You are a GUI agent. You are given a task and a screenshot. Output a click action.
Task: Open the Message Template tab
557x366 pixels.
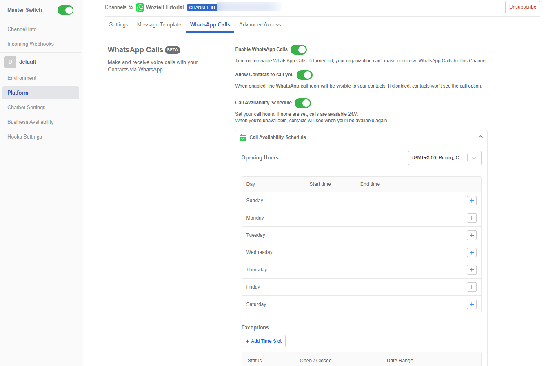[159, 25]
